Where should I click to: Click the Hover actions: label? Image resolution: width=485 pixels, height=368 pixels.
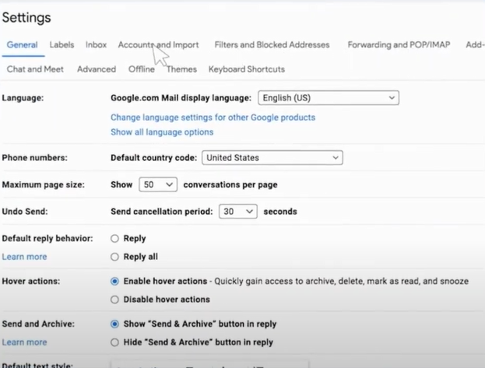coord(31,281)
